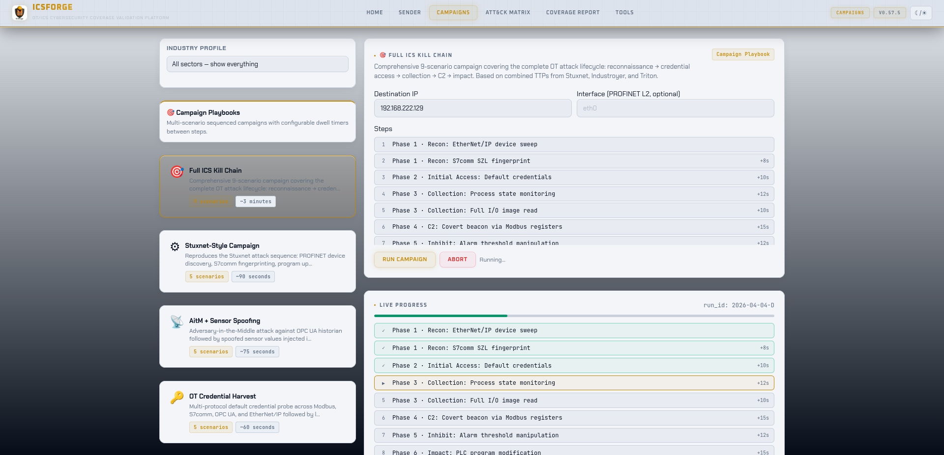The image size is (944, 455).
Task: Click the Destination IP input field
Action: click(x=472, y=108)
